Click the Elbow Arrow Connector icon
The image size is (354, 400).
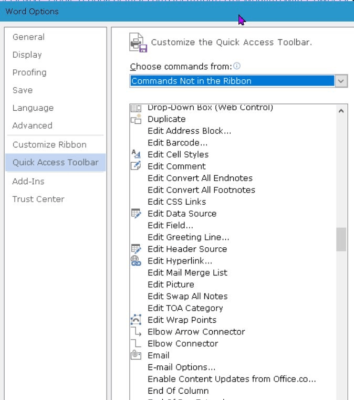136,331
